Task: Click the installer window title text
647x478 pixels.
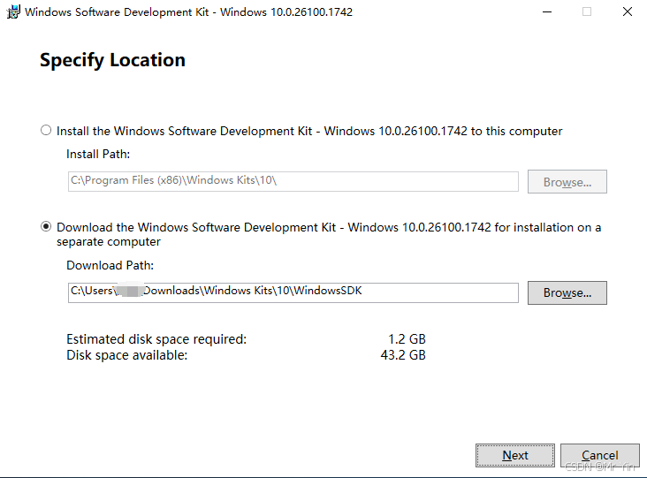Action: 188,12
